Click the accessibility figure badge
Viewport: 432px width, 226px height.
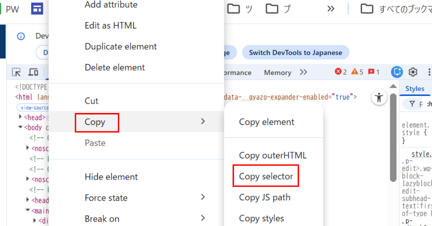click(379, 98)
